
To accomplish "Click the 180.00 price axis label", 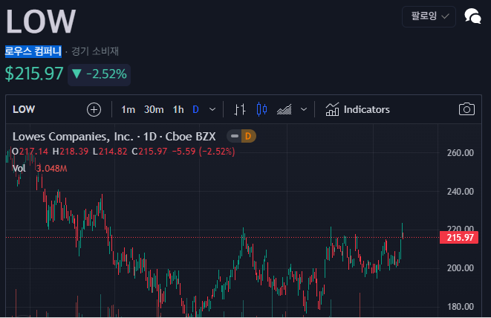I will pos(461,307).
